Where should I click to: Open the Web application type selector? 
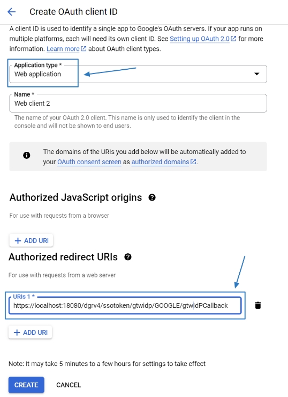pos(138,74)
